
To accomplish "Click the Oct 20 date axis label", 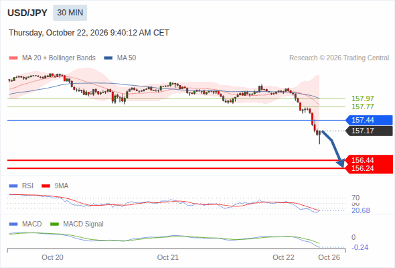I will [x=52, y=257].
